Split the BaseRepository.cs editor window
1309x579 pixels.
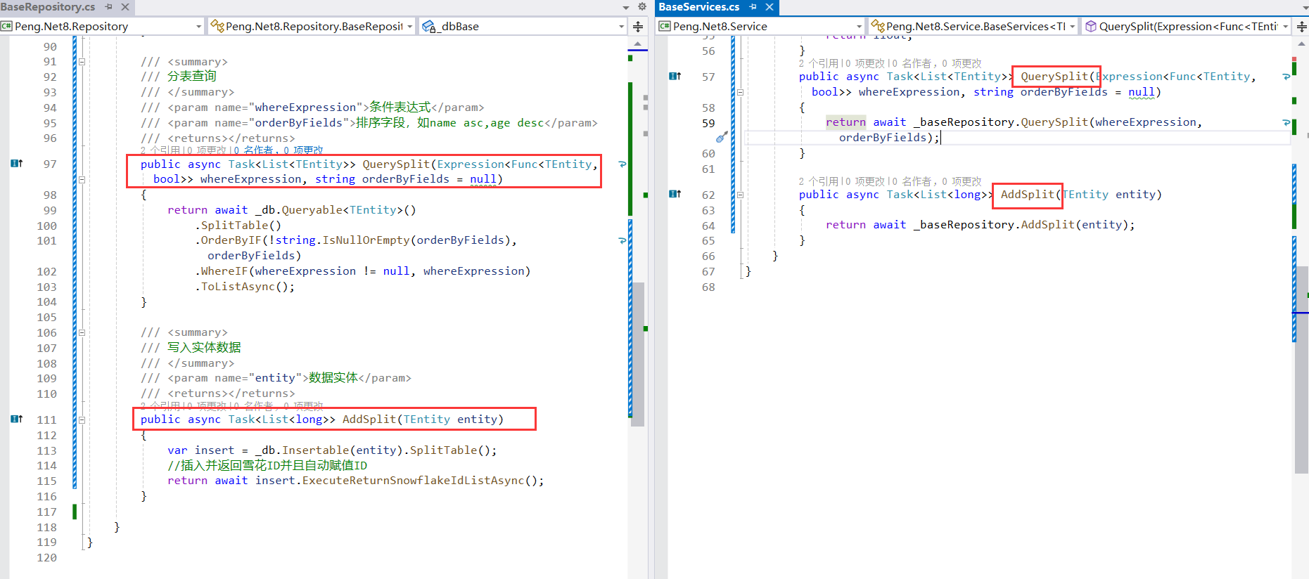pos(638,27)
